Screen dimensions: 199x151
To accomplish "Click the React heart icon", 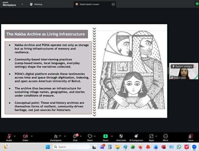I will (x=90, y=136).
